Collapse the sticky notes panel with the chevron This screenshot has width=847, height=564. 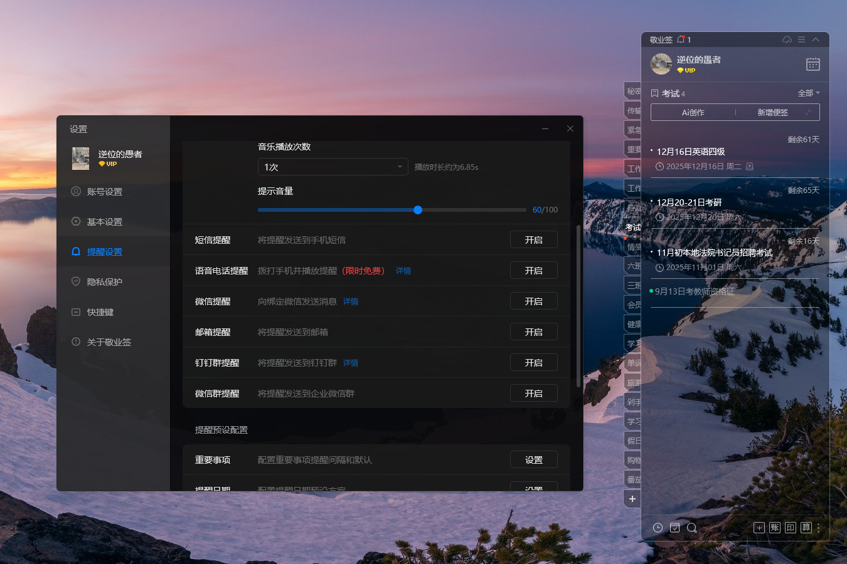coord(816,39)
